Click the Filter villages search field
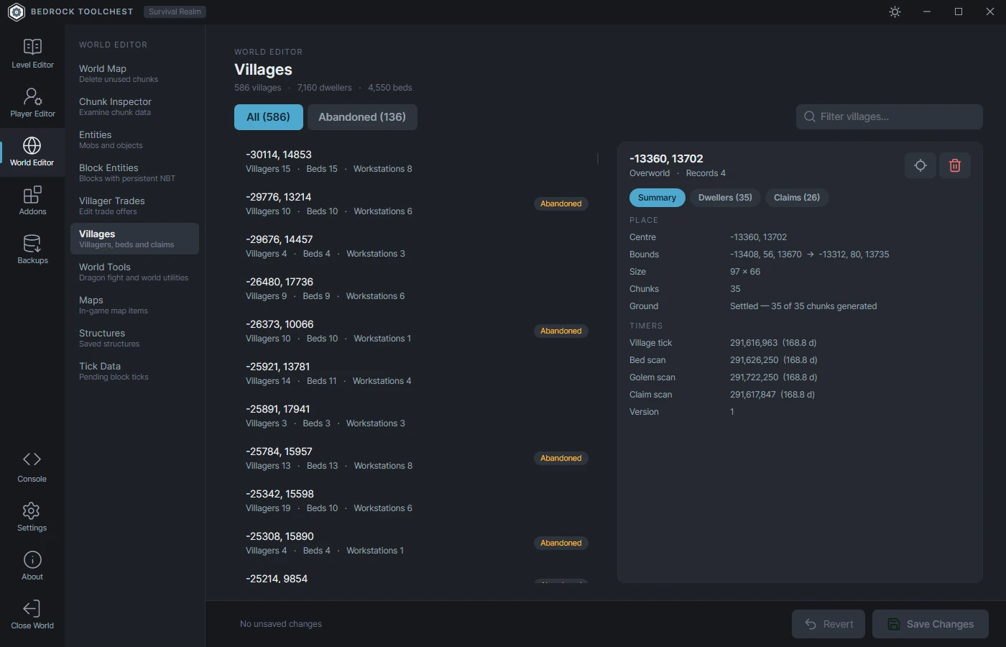This screenshot has width=1006, height=647. coord(890,116)
